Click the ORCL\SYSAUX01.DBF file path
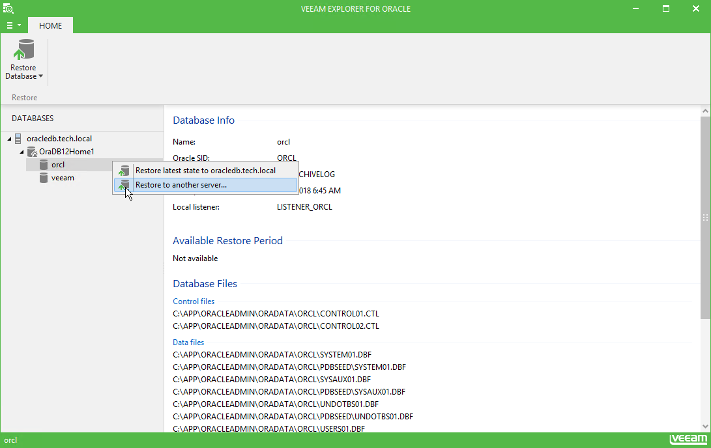 [x=272, y=380]
